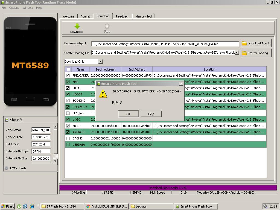Close the BROM ERROR dialog with X
The image size is (280, 210).
181,83
